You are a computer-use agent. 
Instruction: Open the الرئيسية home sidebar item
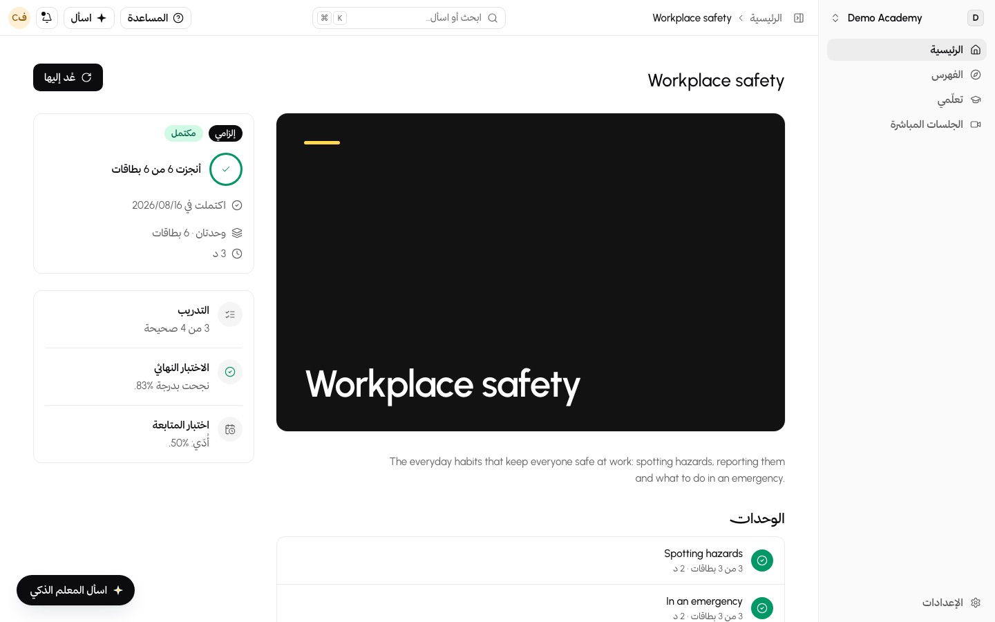[x=907, y=50]
